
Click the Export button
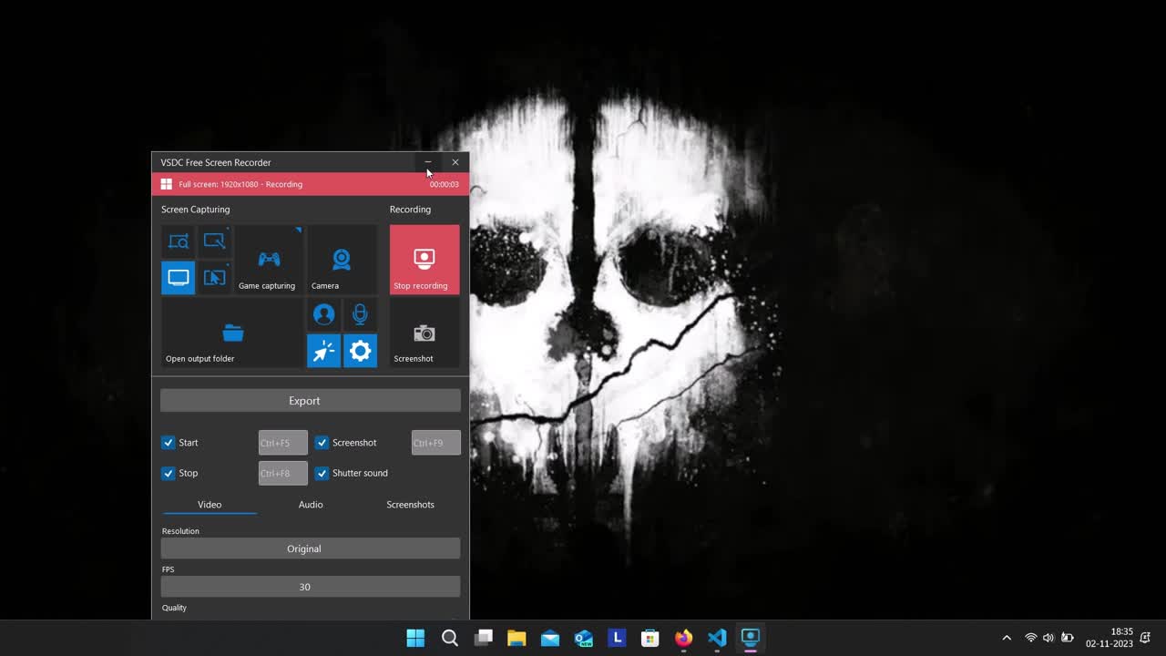click(x=311, y=401)
